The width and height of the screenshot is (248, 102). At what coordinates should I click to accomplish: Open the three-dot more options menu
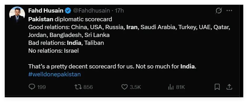(229, 11)
